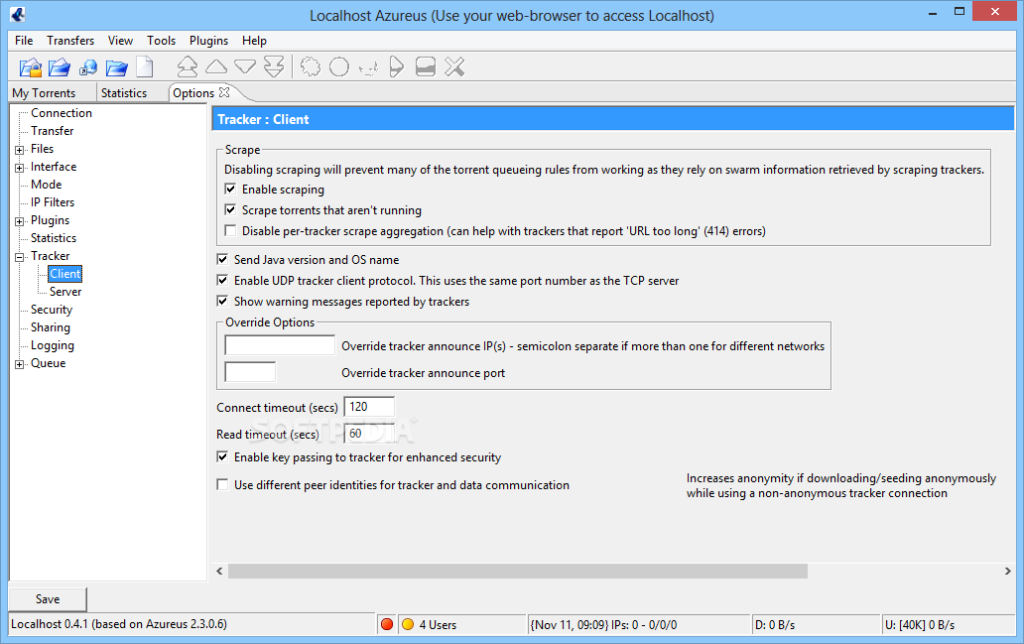
Task: Select Connection in options tree
Action: [x=62, y=113]
